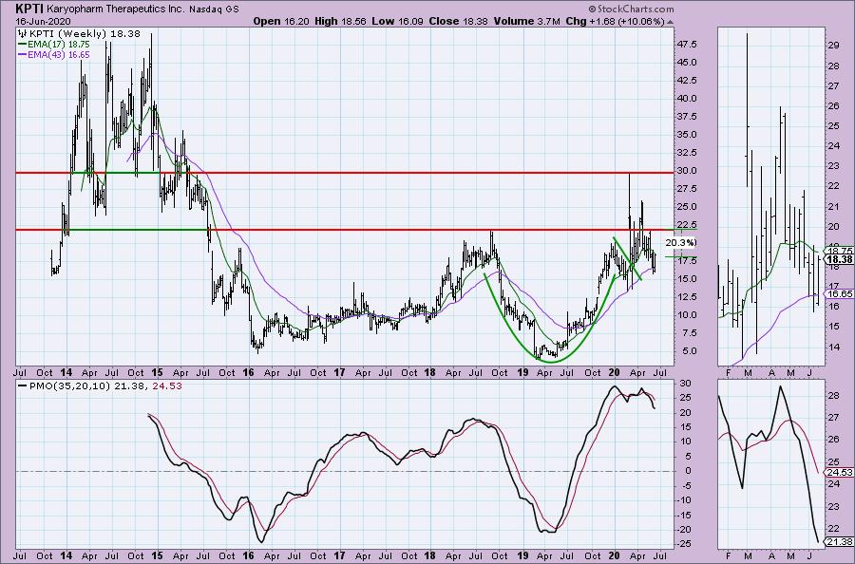Select the High 18.56 value
Screen dimensions: 855x564
point(340,21)
